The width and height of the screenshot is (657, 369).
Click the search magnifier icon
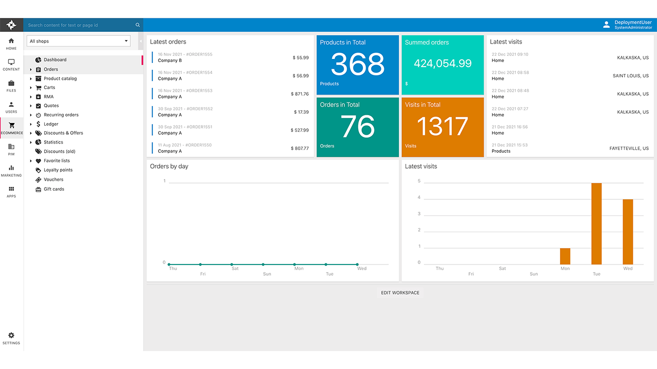coord(138,25)
